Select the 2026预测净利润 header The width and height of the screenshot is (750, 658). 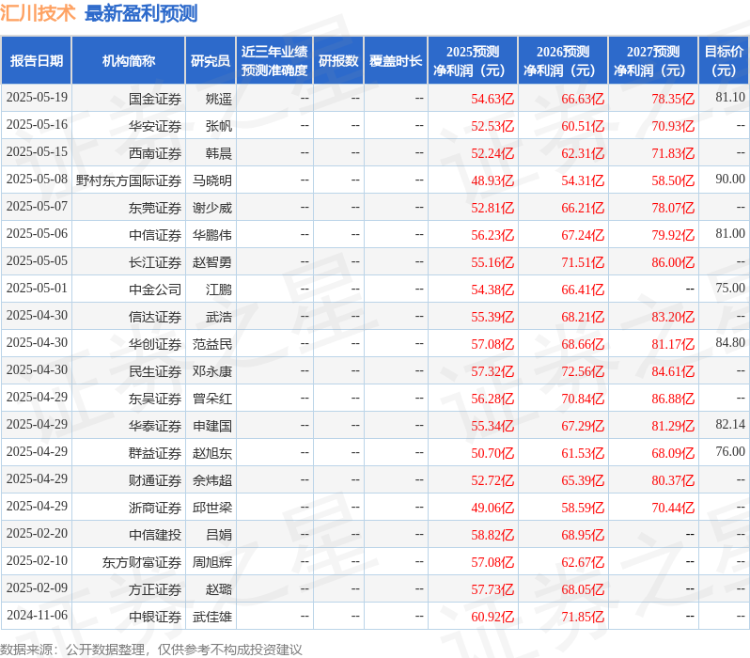click(x=563, y=61)
